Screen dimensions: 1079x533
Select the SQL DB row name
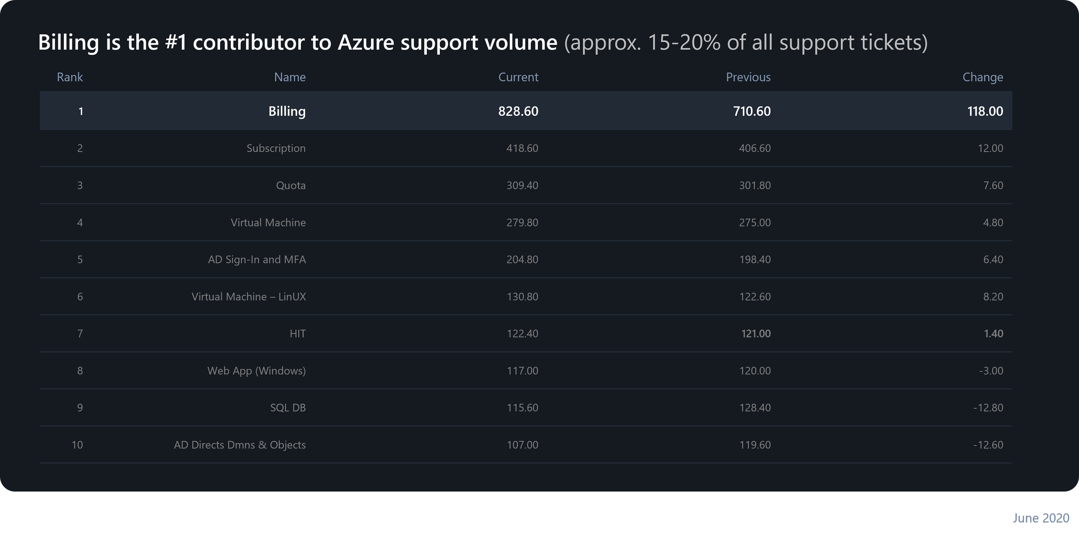click(288, 408)
